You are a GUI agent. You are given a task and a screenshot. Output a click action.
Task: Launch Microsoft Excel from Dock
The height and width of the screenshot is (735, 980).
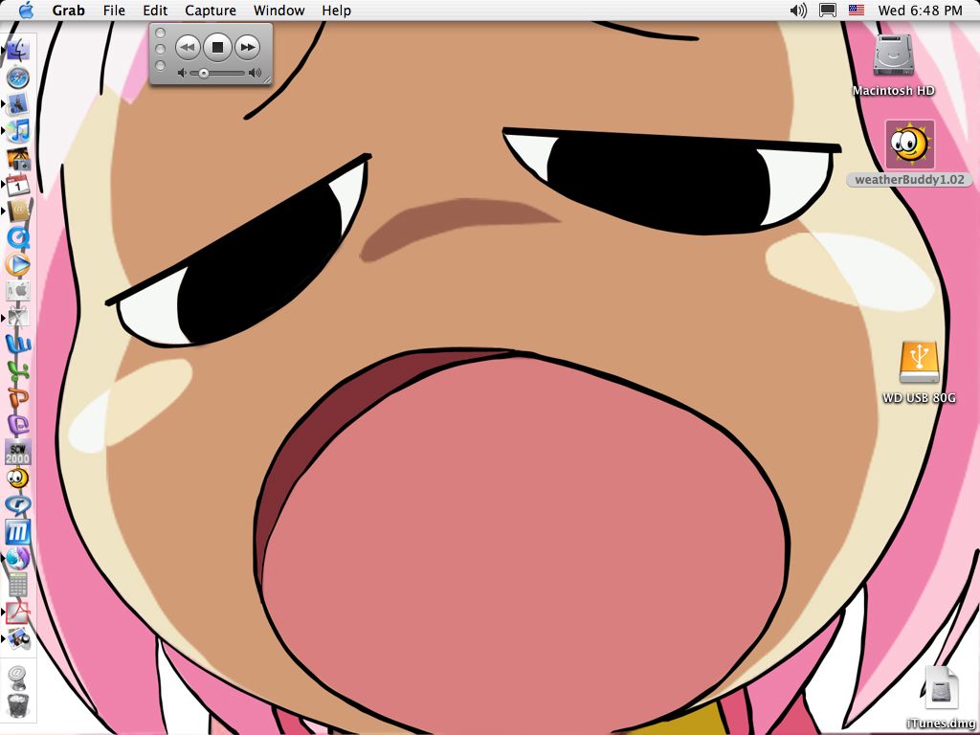point(18,370)
